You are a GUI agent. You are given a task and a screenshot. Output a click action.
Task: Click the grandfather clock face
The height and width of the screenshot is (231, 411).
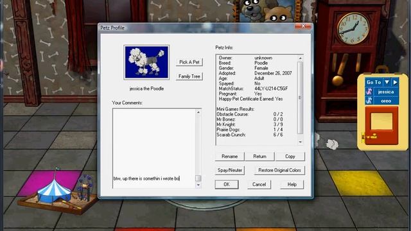click(x=353, y=28)
